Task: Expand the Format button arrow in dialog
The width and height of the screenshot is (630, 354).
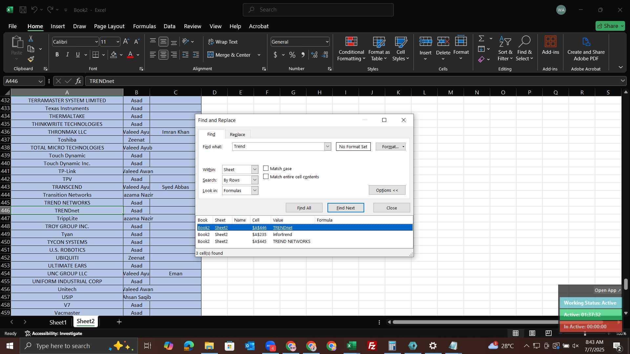Action: [403, 147]
